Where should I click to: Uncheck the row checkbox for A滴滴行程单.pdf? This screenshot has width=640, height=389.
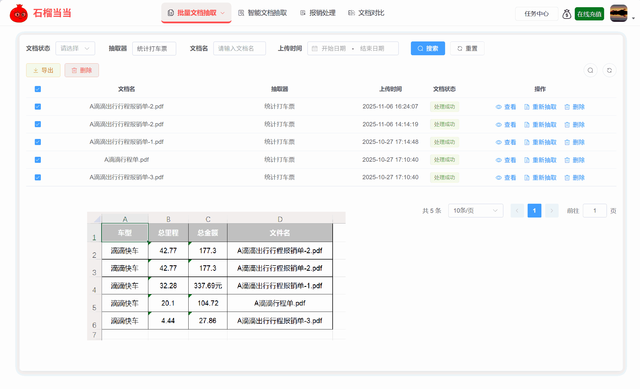pos(38,160)
